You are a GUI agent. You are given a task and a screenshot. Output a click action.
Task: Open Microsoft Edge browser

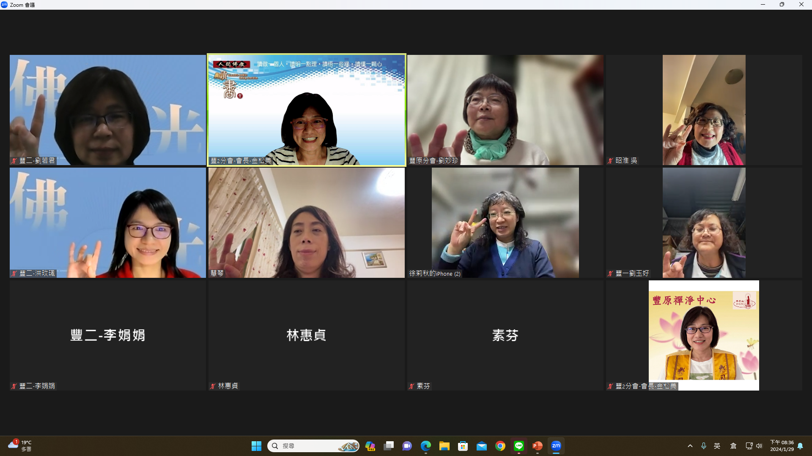tap(426, 446)
